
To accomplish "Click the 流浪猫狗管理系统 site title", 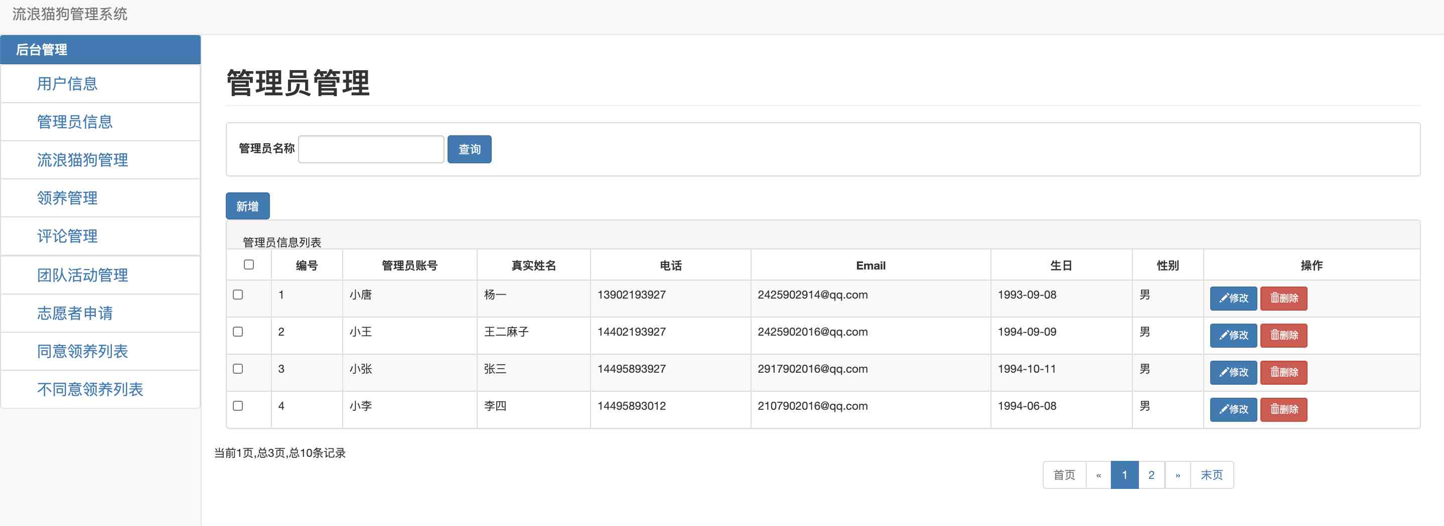I will click(x=70, y=14).
